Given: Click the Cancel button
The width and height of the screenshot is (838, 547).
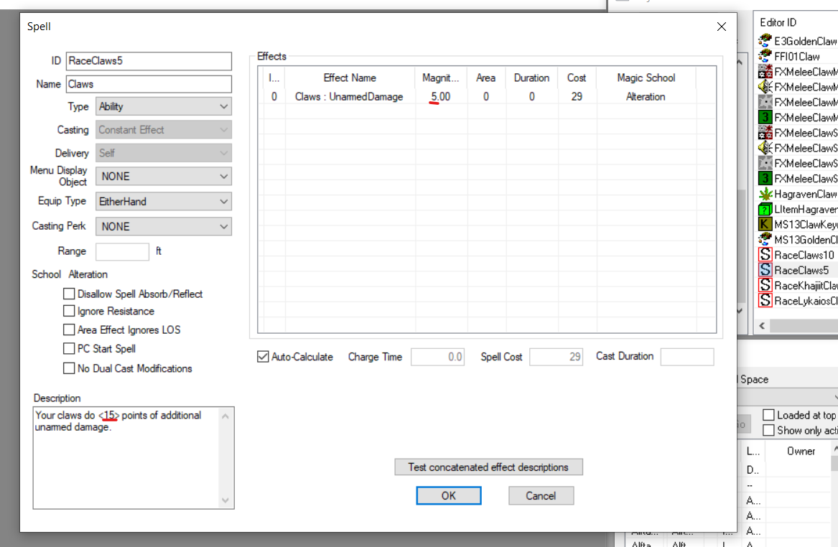Looking at the screenshot, I should coord(541,496).
